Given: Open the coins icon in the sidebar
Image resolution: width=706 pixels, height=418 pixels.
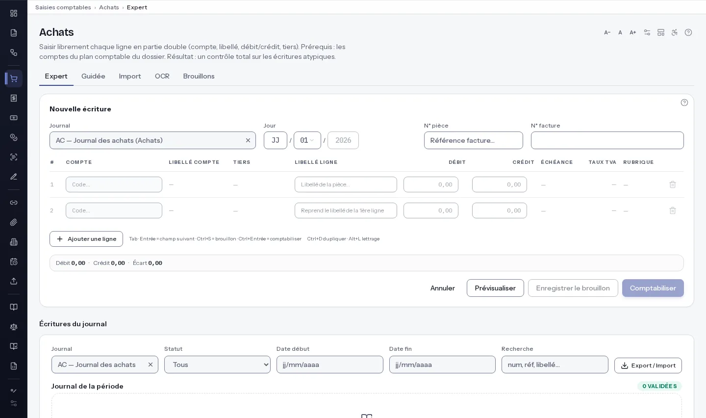Looking at the screenshot, I should [x=14, y=137].
